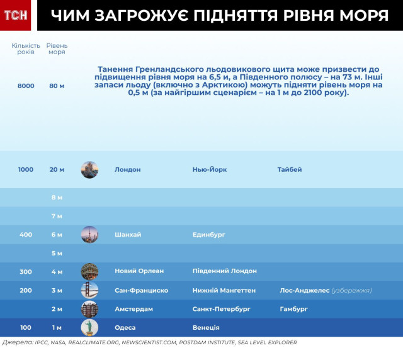Click the New Orleans building icon
Screen dimensions: 403x348
(x=89, y=271)
